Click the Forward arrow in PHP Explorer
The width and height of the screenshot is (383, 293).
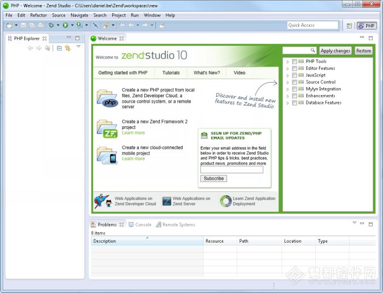pyautogui.click(x=39, y=48)
